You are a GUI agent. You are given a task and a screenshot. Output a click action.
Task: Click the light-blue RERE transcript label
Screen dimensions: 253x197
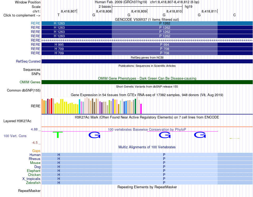point(35,23)
